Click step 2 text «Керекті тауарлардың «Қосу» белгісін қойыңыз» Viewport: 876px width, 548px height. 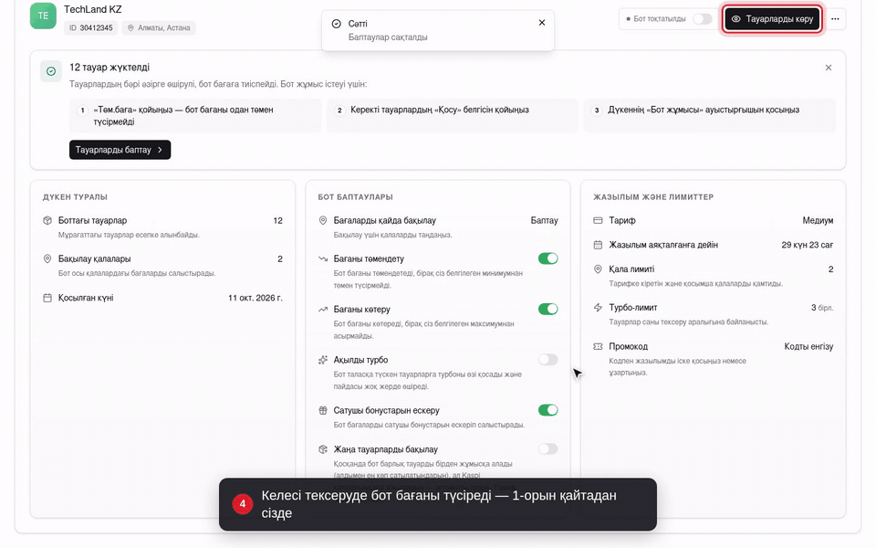(x=440, y=111)
